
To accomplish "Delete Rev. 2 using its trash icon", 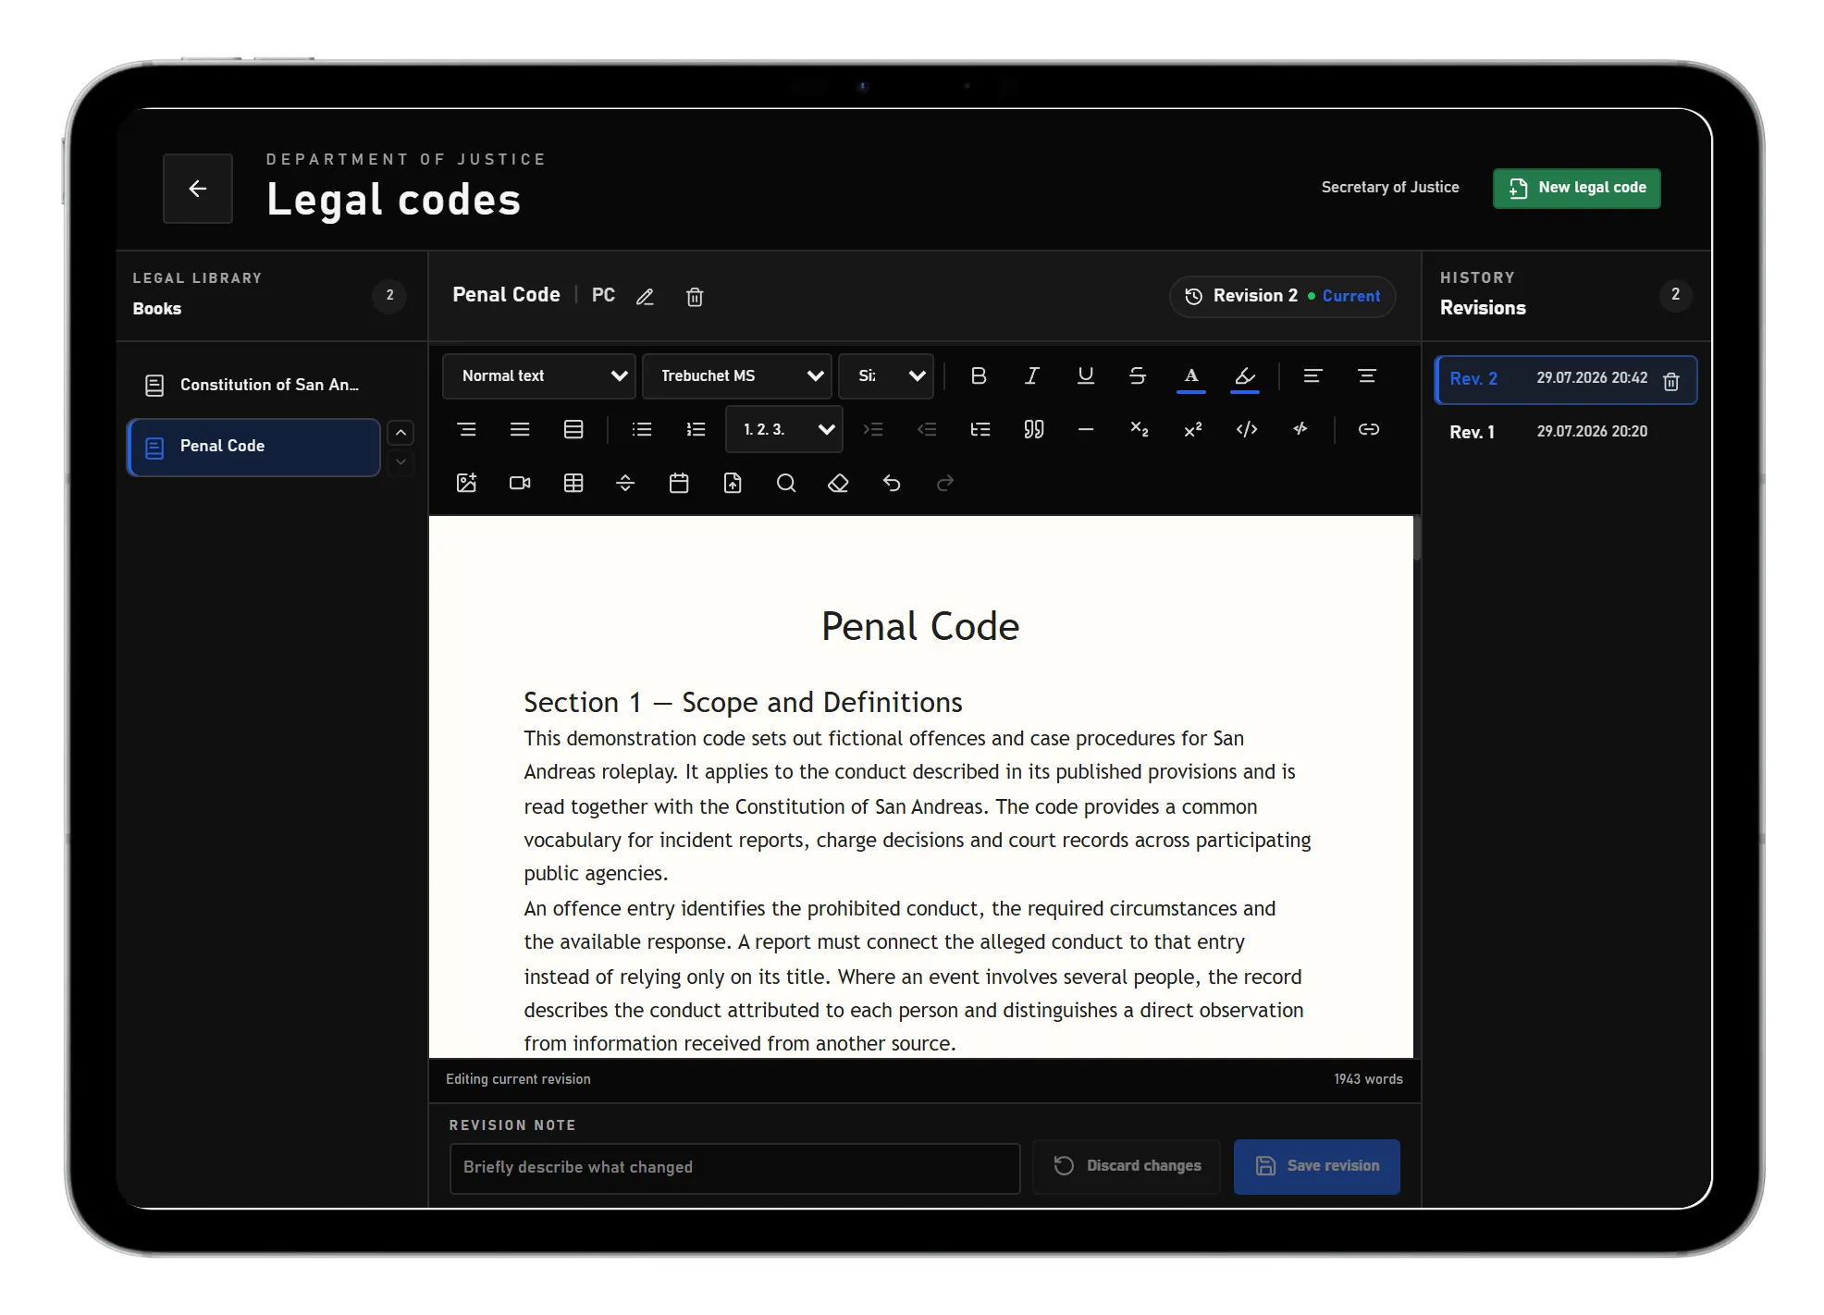I will 1670,381.
